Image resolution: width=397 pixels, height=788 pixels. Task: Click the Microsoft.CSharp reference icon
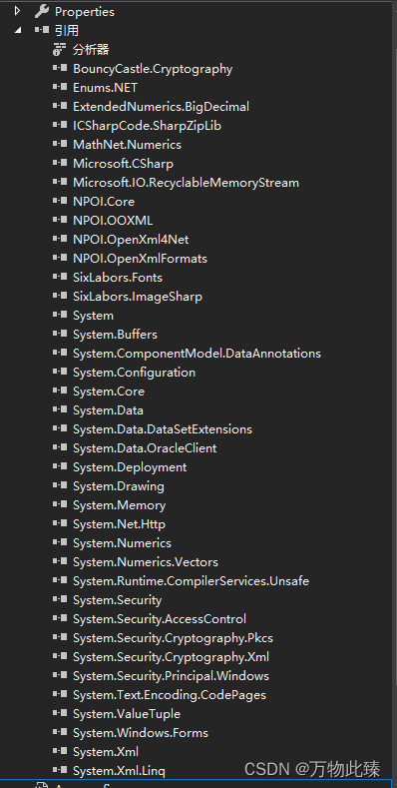click(60, 164)
